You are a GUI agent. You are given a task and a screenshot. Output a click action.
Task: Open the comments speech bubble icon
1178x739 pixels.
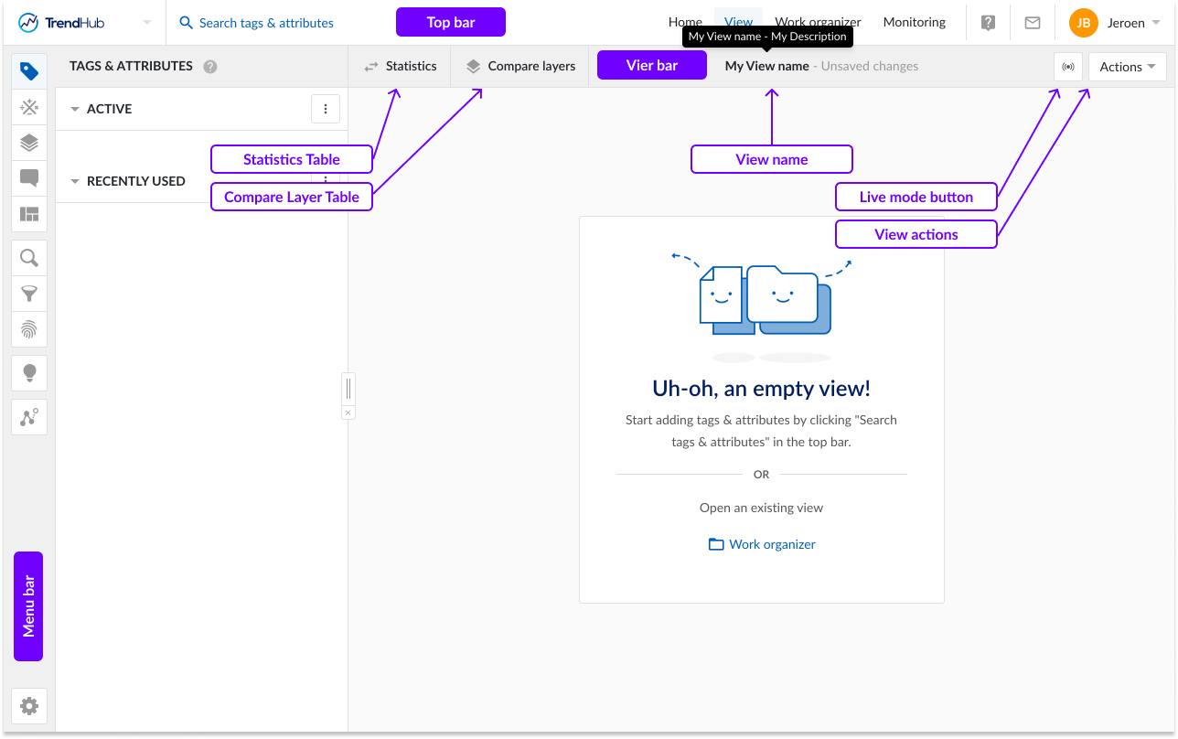[29, 178]
